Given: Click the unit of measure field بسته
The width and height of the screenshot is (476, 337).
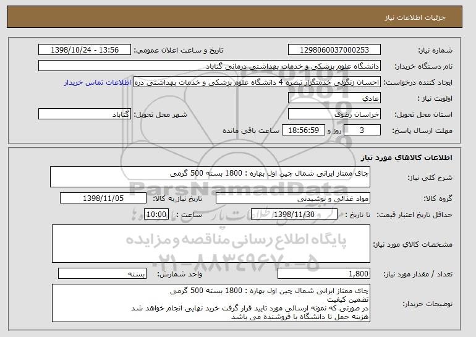Looking at the screenshot, I should tap(102, 273).
